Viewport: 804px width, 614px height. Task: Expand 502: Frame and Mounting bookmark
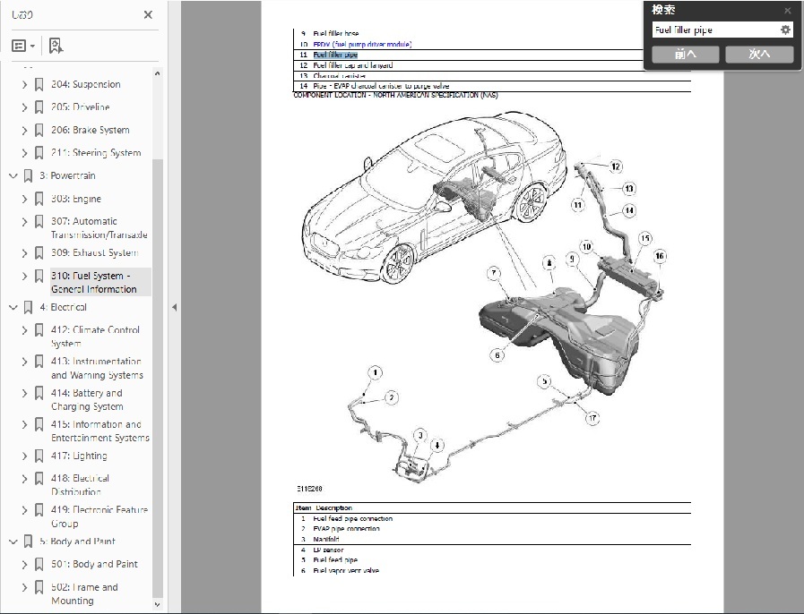click(x=24, y=587)
